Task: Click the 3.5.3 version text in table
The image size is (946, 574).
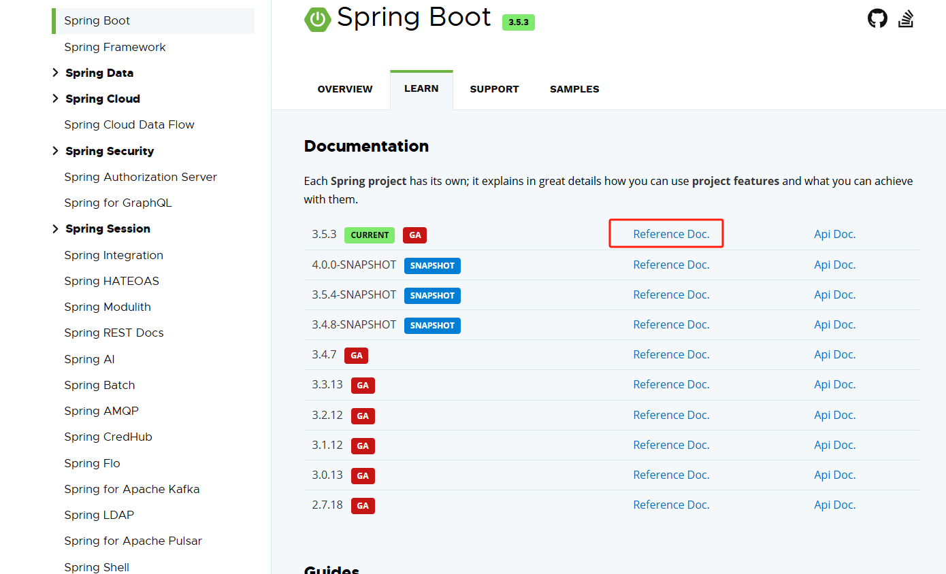Action: 324,234
